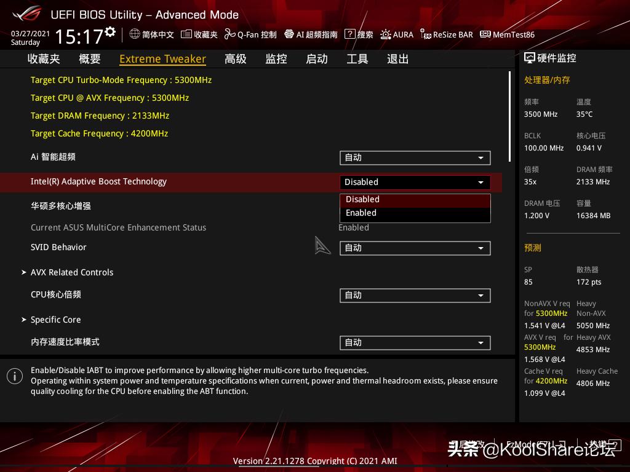Image resolution: width=630 pixels, height=472 pixels.
Task: Click the globe language icon
Action: [135, 34]
